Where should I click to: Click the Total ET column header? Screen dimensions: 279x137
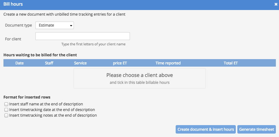[231, 63]
